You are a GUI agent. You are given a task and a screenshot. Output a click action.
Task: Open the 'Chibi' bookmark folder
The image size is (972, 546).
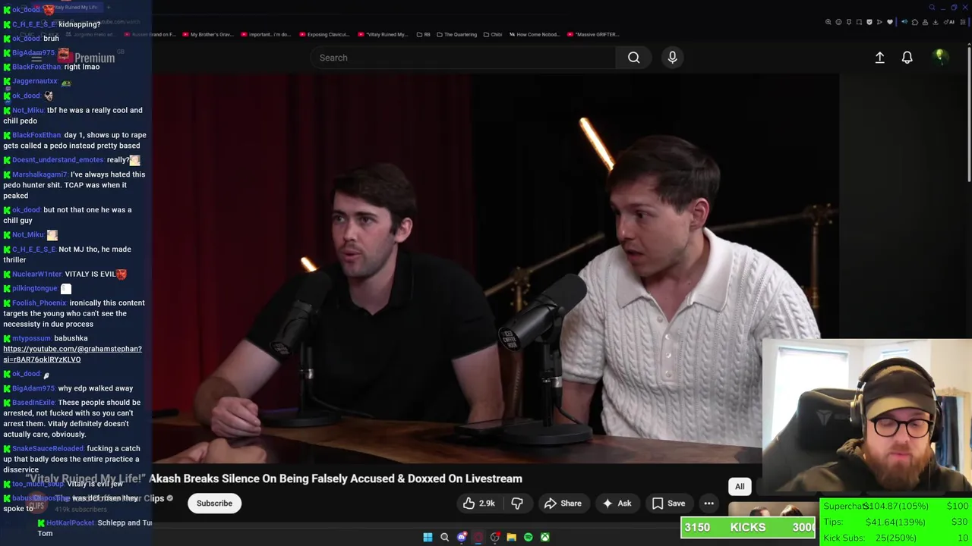[493, 34]
